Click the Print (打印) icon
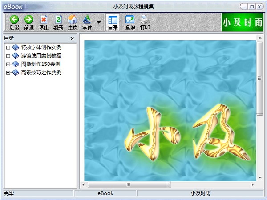 coord(145,20)
